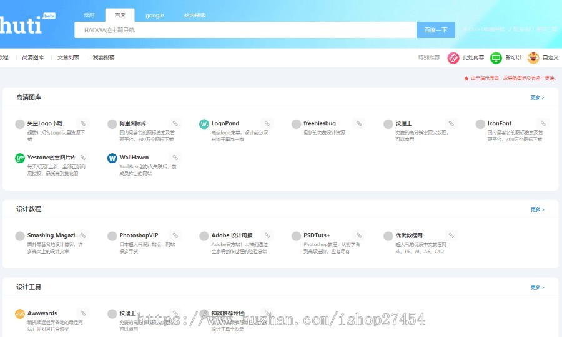The width and height of the screenshot is (562, 337).
Task: Open the 文章列表 navigation menu item
Action: (68, 57)
